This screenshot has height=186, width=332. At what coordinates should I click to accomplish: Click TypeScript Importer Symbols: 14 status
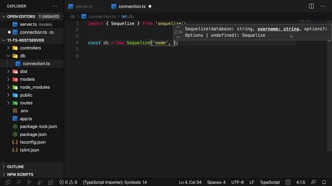tap(115, 182)
